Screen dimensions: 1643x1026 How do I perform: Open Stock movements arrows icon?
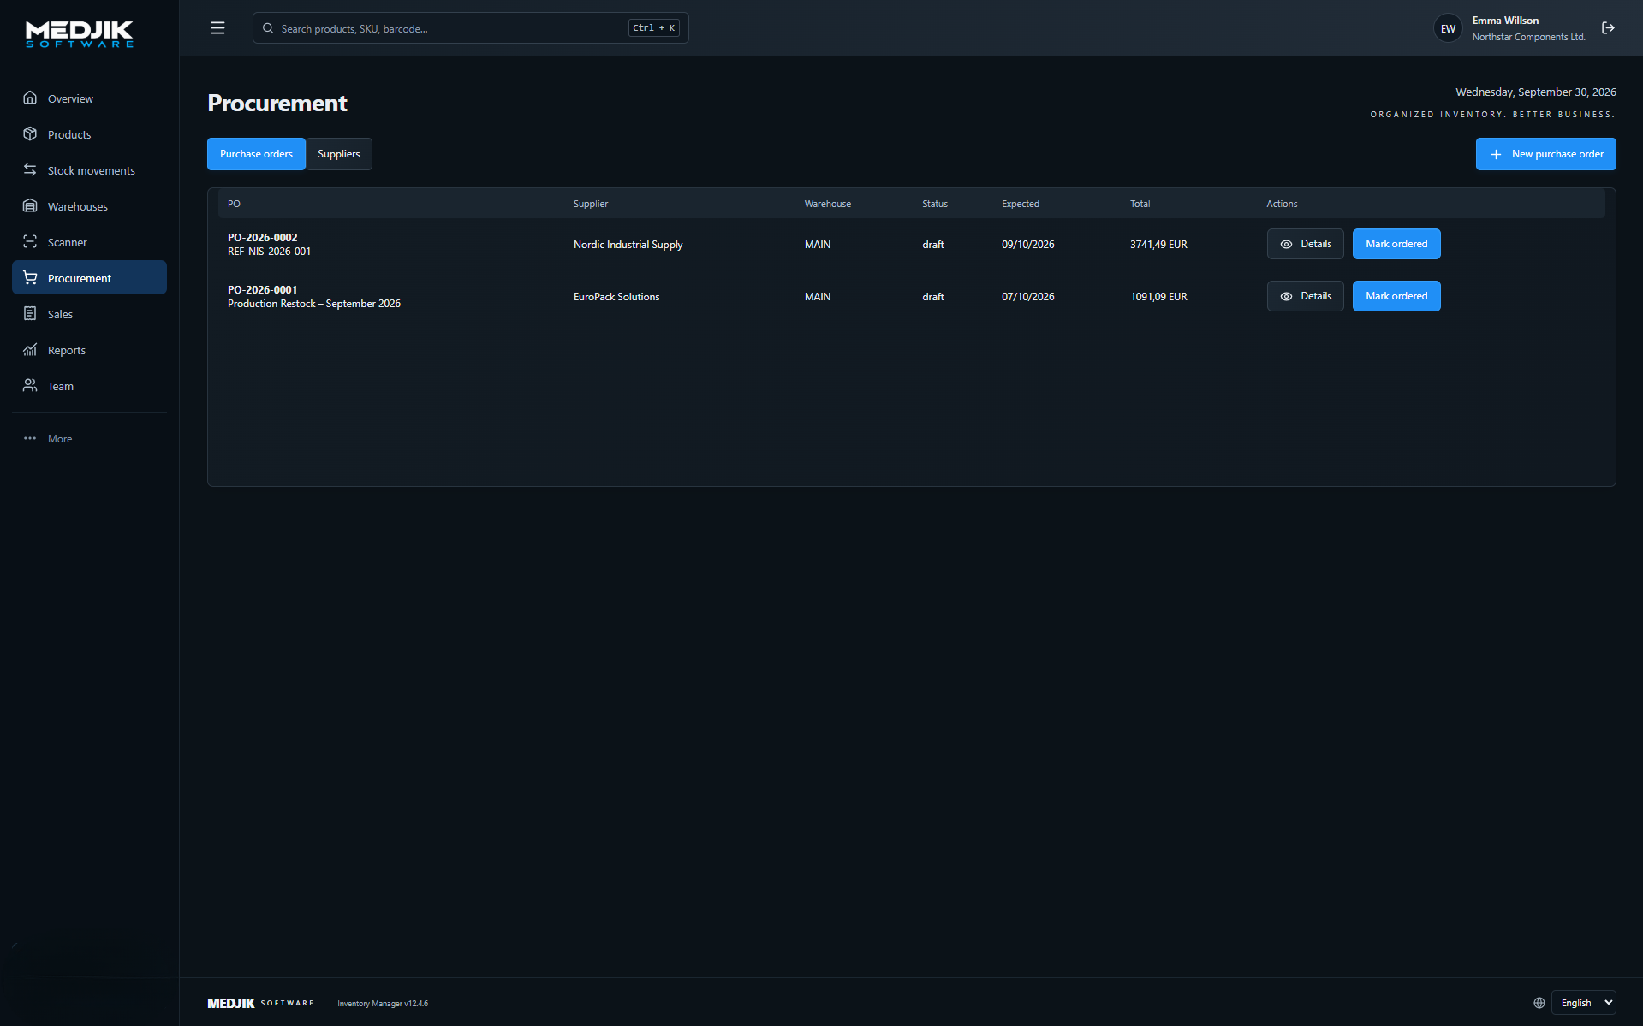(30, 170)
